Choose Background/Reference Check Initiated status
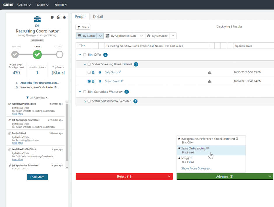Image resolution: width=274 pixels, height=207 pixels. 211,140
